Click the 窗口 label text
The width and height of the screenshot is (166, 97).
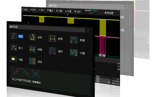(21, 48)
